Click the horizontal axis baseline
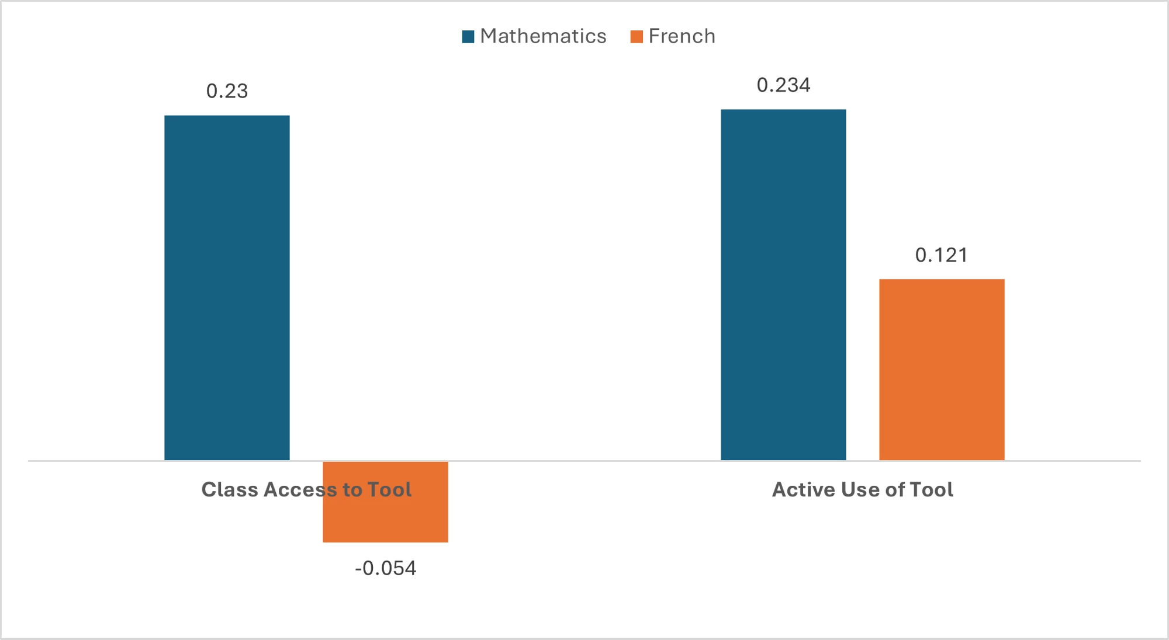The width and height of the screenshot is (1169, 640). (x=584, y=461)
